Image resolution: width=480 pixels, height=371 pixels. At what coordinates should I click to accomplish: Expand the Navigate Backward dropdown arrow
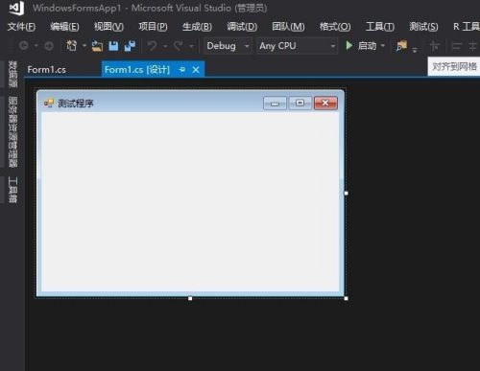click(36, 46)
